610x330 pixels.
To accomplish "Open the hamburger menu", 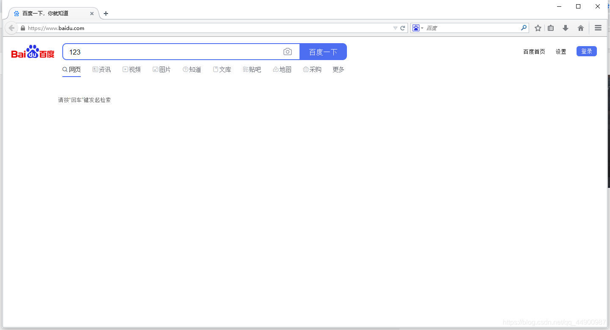I will [598, 28].
